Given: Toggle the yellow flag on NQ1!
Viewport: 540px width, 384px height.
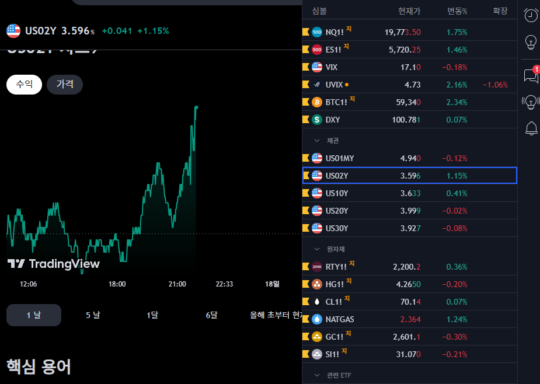Looking at the screenshot, I should (305, 32).
